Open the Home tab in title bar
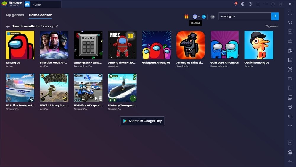This screenshot has width=296, height=167. click(x=42, y=4)
